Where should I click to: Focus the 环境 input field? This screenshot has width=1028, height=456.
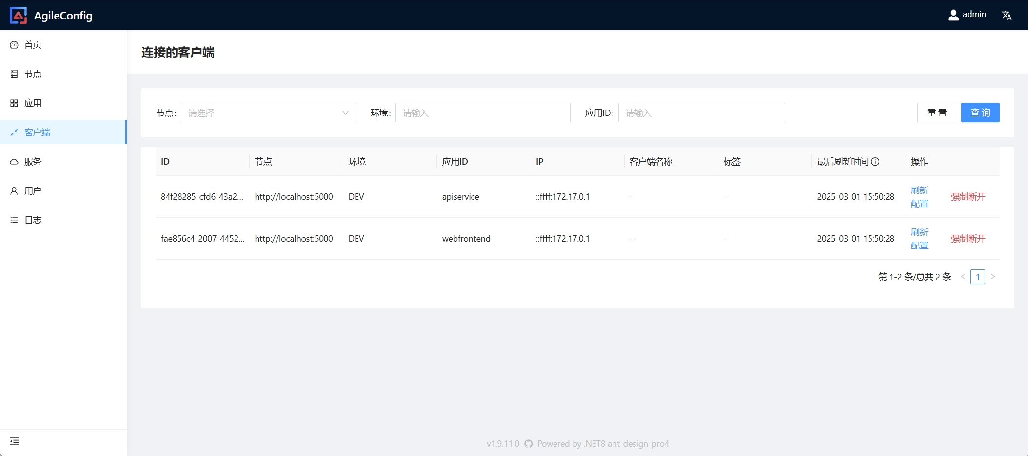click(482, 113)
